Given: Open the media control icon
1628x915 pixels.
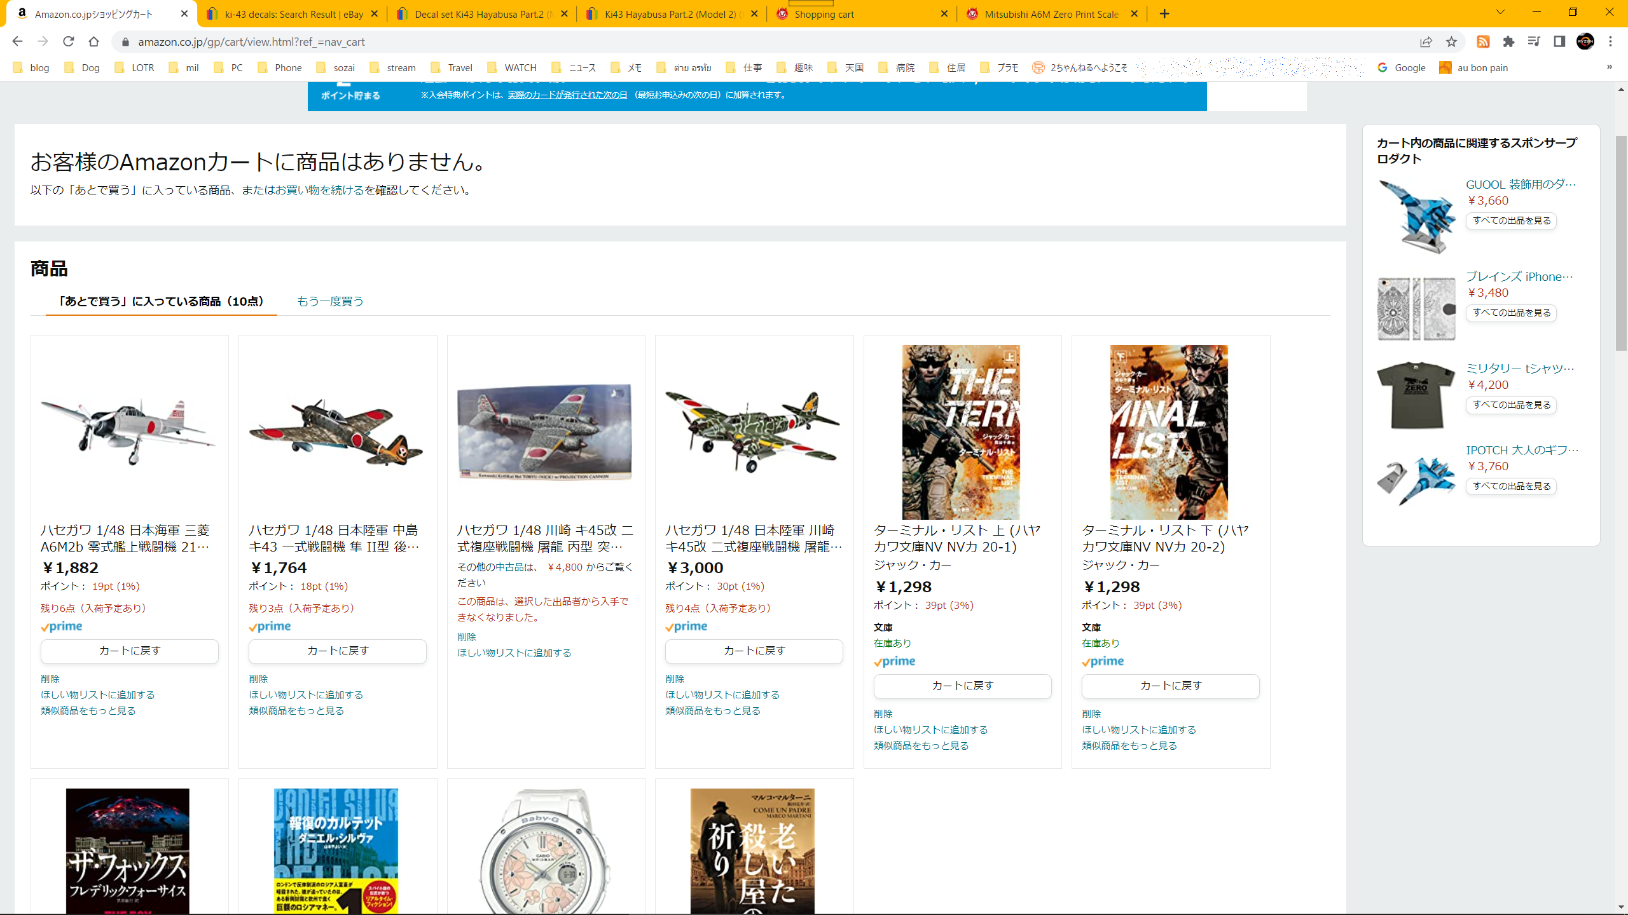Looking at the screenshot, I should (x=1534, y=41).
